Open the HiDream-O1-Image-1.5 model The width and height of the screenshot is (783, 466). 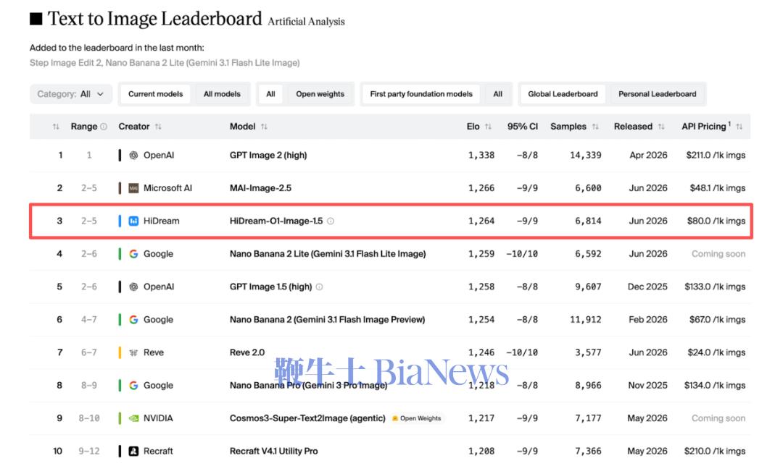[276, 221]
